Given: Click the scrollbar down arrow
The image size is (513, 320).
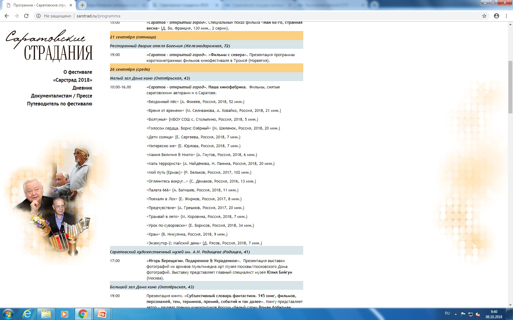Looking at the screenshot, I should pos(510,305).
